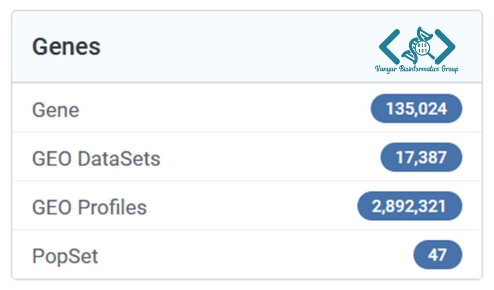
Task: Open the Gene database link
Action: 55,110
